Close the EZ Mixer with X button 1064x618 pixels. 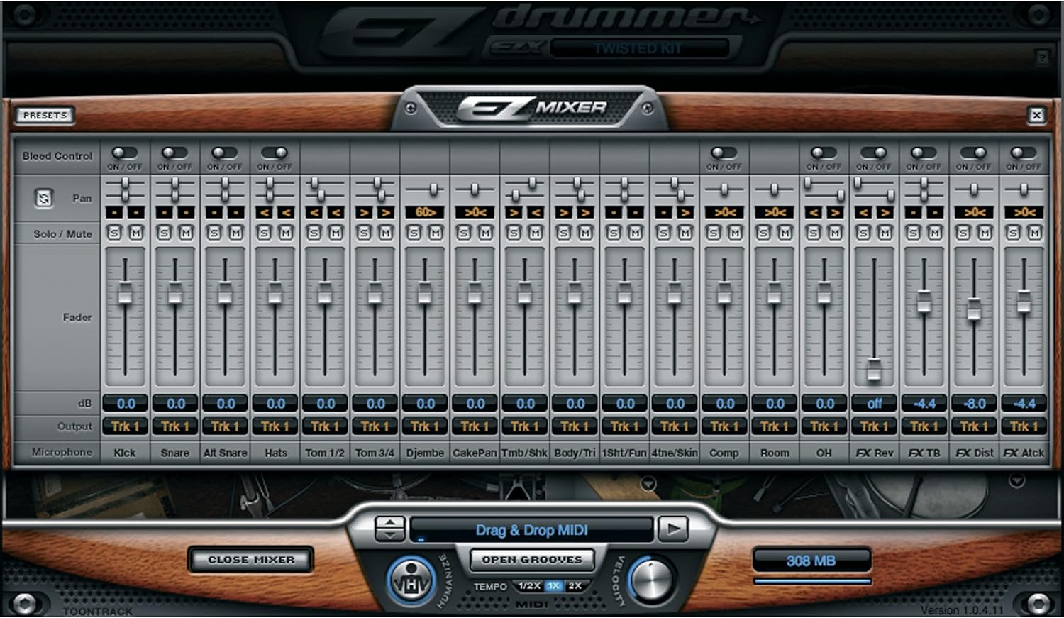(x=1037, y=115)
